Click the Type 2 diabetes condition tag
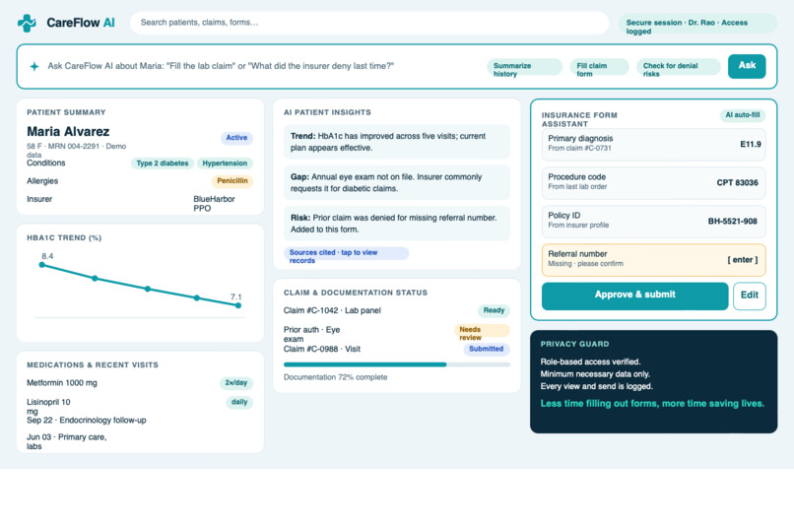This screenshot has height=525, width=794. 162,164
